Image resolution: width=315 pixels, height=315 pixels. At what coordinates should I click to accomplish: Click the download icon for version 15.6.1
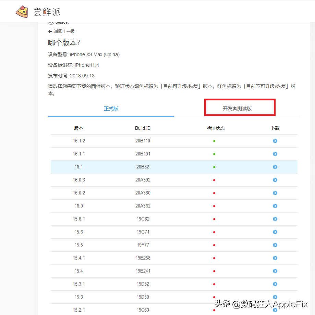click(x=275, y=219)
